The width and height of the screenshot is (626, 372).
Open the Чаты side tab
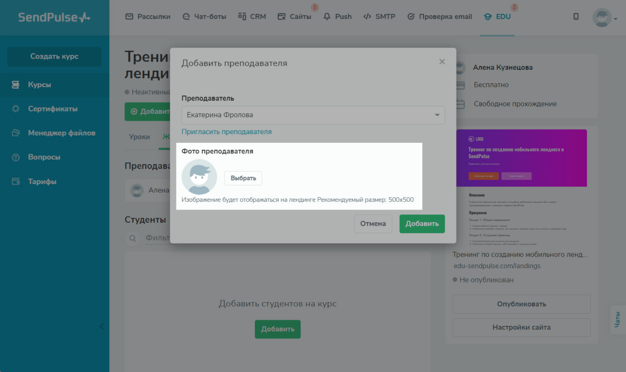[x=617, y=319]
